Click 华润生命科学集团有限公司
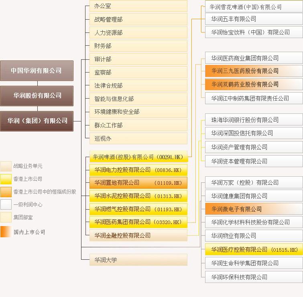The image size is (303, 297). [x=254, y=263]
